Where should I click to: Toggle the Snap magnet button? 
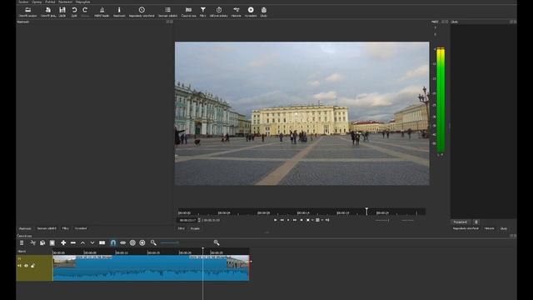click(113, 242)
